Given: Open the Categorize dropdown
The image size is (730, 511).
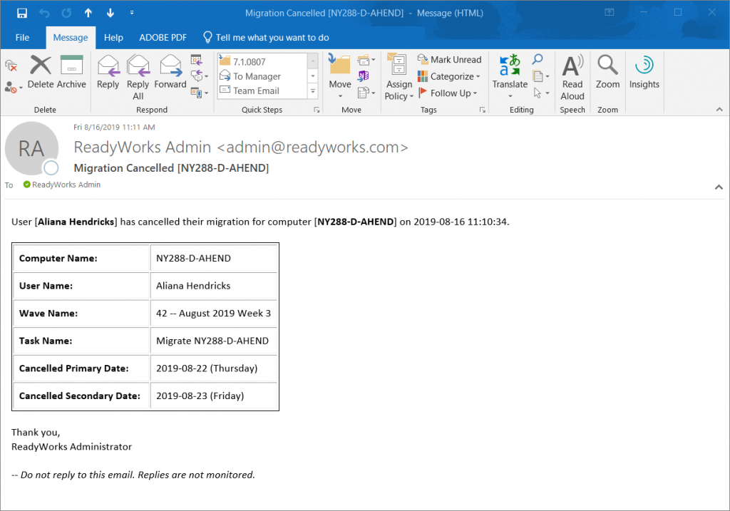Looking at the screenshot, I should tap(449, 76).
